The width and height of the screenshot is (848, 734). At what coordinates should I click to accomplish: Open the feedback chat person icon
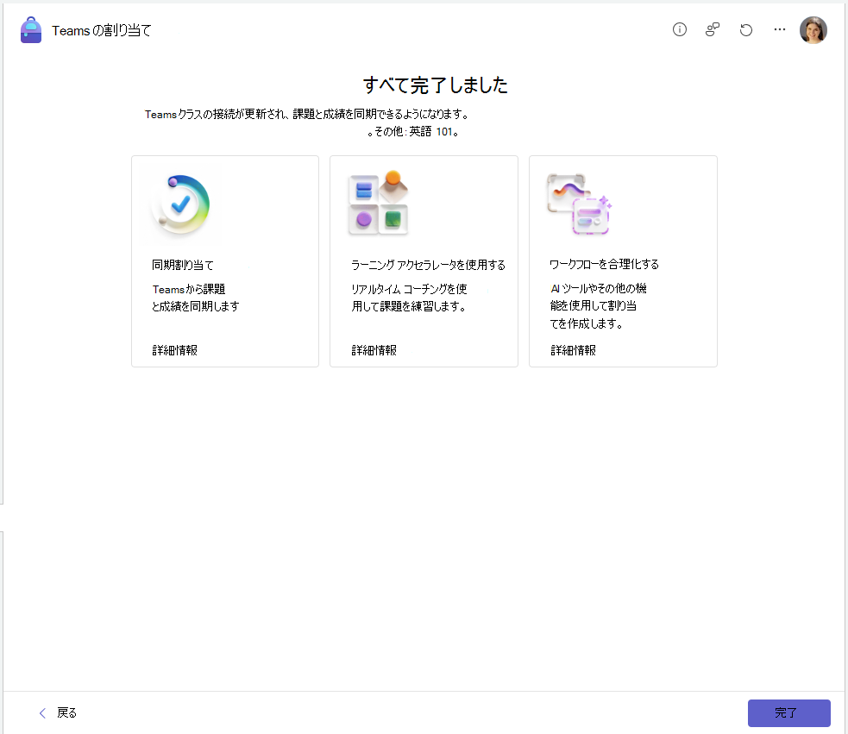[713, 29]
